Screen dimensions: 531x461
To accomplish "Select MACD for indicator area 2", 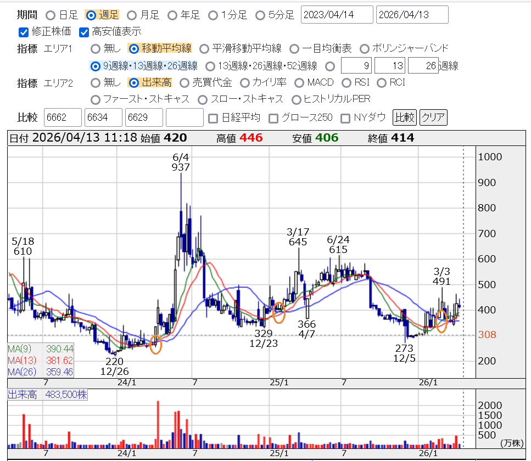I will [x=299, y=83].
